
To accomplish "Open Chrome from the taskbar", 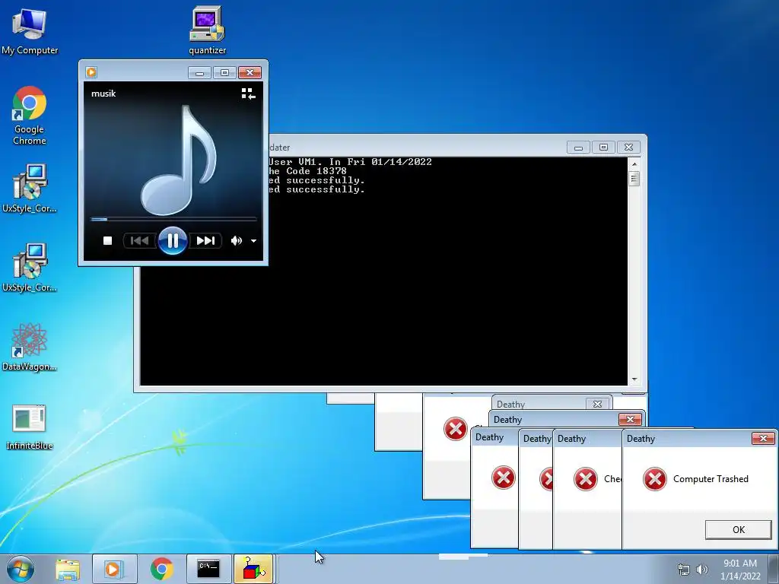I will pyautogui.click(x=161, y=569).
